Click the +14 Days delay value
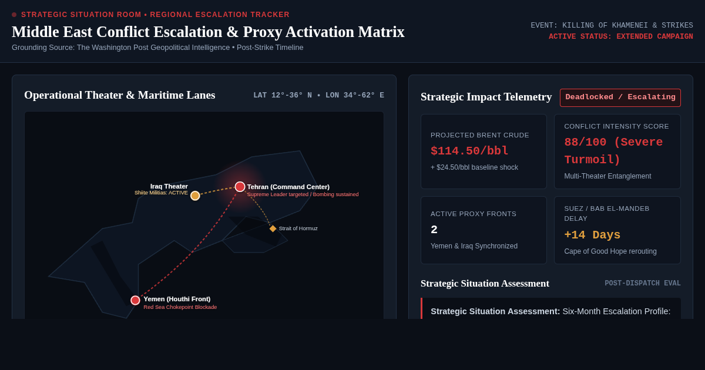Viewport: 705px width, 370px height. pos(592,235)
